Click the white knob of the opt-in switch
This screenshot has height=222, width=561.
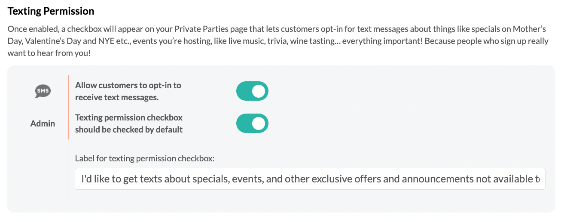click(x=259, y=91)
